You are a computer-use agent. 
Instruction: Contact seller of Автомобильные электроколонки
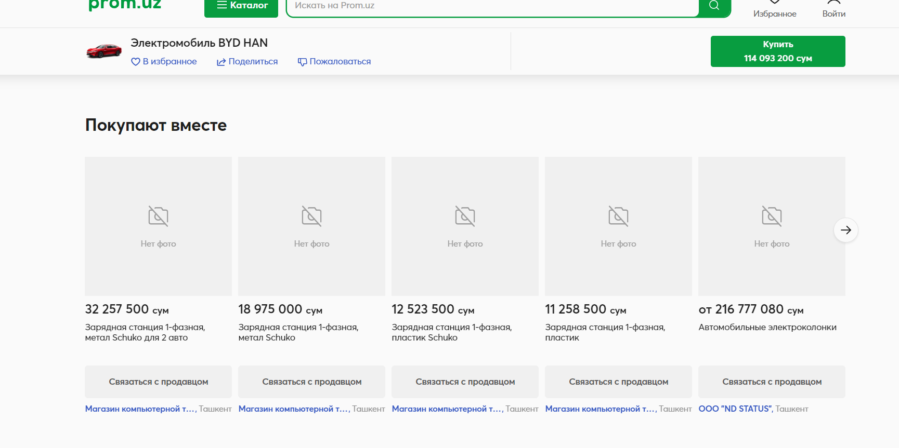tap(772, 382)
